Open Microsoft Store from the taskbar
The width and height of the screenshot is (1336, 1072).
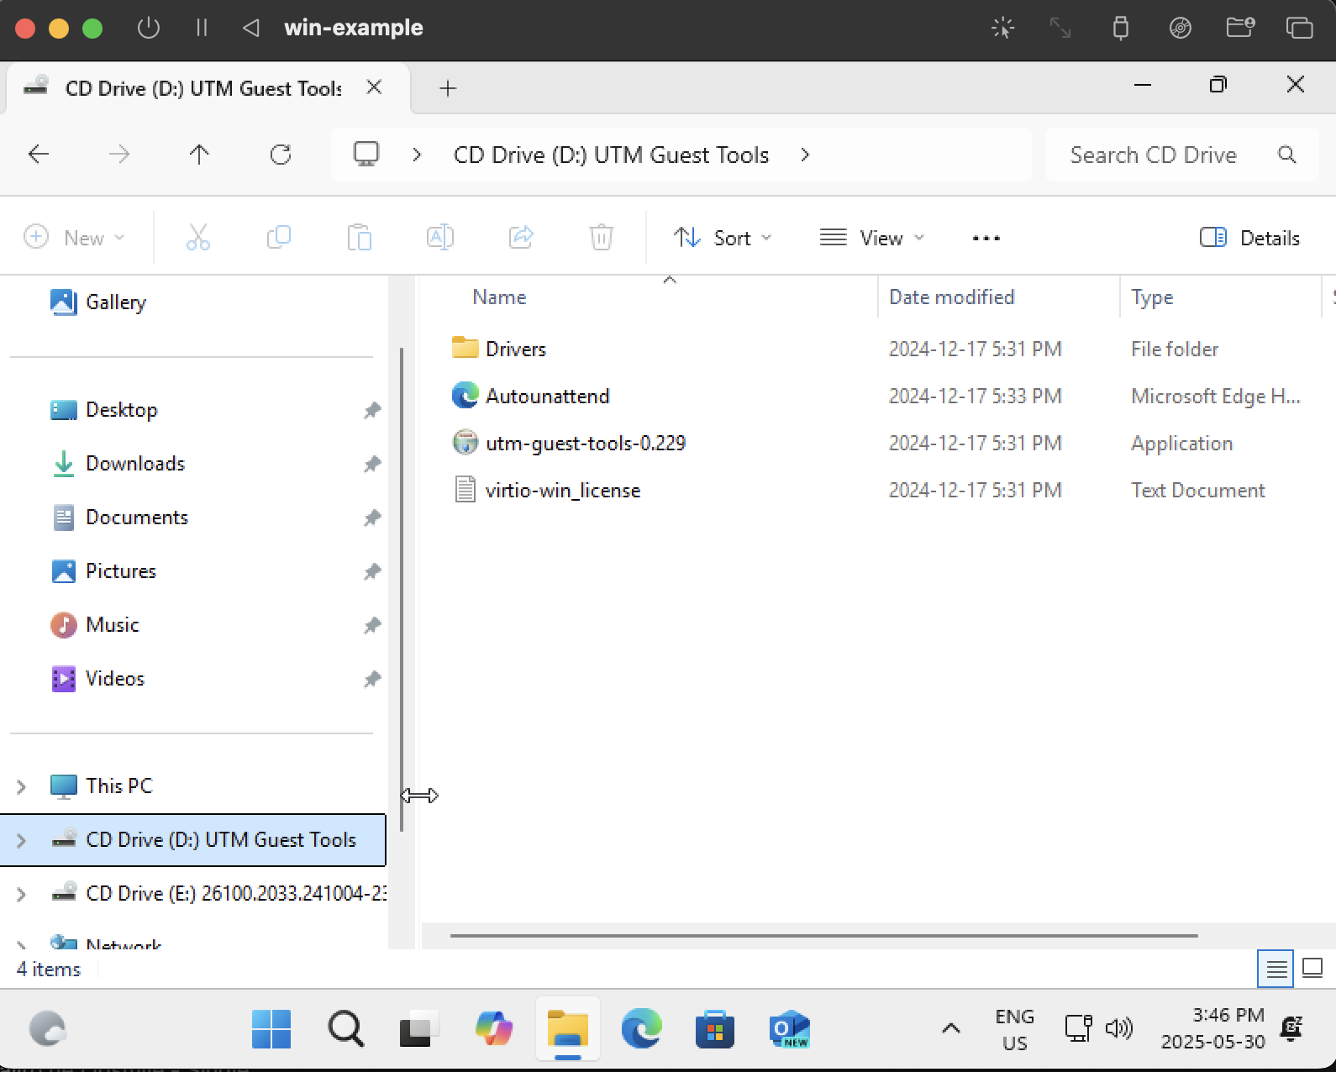pyautogui.click(x=715, y=1029)
